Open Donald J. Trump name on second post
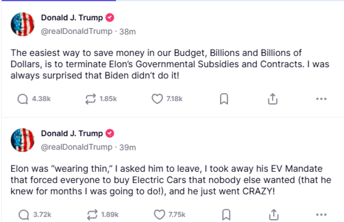This screenshot has height=222, width=344. click(72, 134)
